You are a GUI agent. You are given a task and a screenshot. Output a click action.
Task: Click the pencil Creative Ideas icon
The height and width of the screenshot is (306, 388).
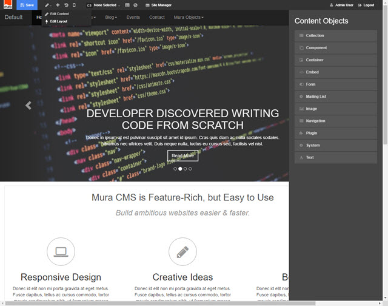[x=182, y=251]
